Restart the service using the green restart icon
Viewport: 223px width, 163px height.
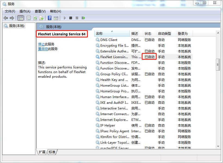[83, 18]
